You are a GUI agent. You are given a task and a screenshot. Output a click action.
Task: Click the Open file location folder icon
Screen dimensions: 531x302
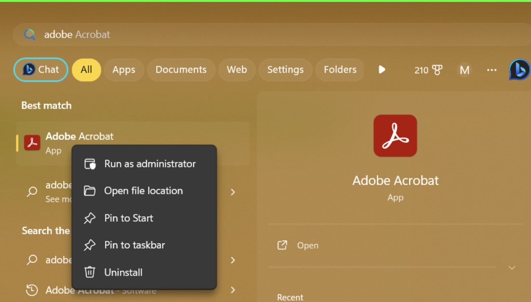[90, 190]
